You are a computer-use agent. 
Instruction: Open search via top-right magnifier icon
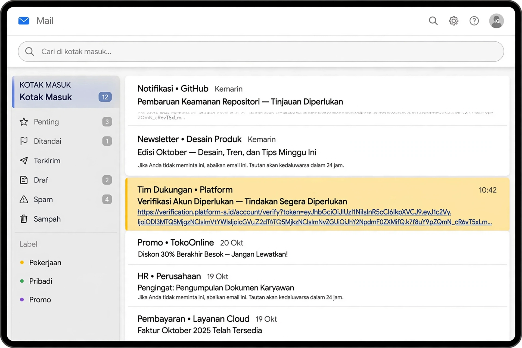433,21
